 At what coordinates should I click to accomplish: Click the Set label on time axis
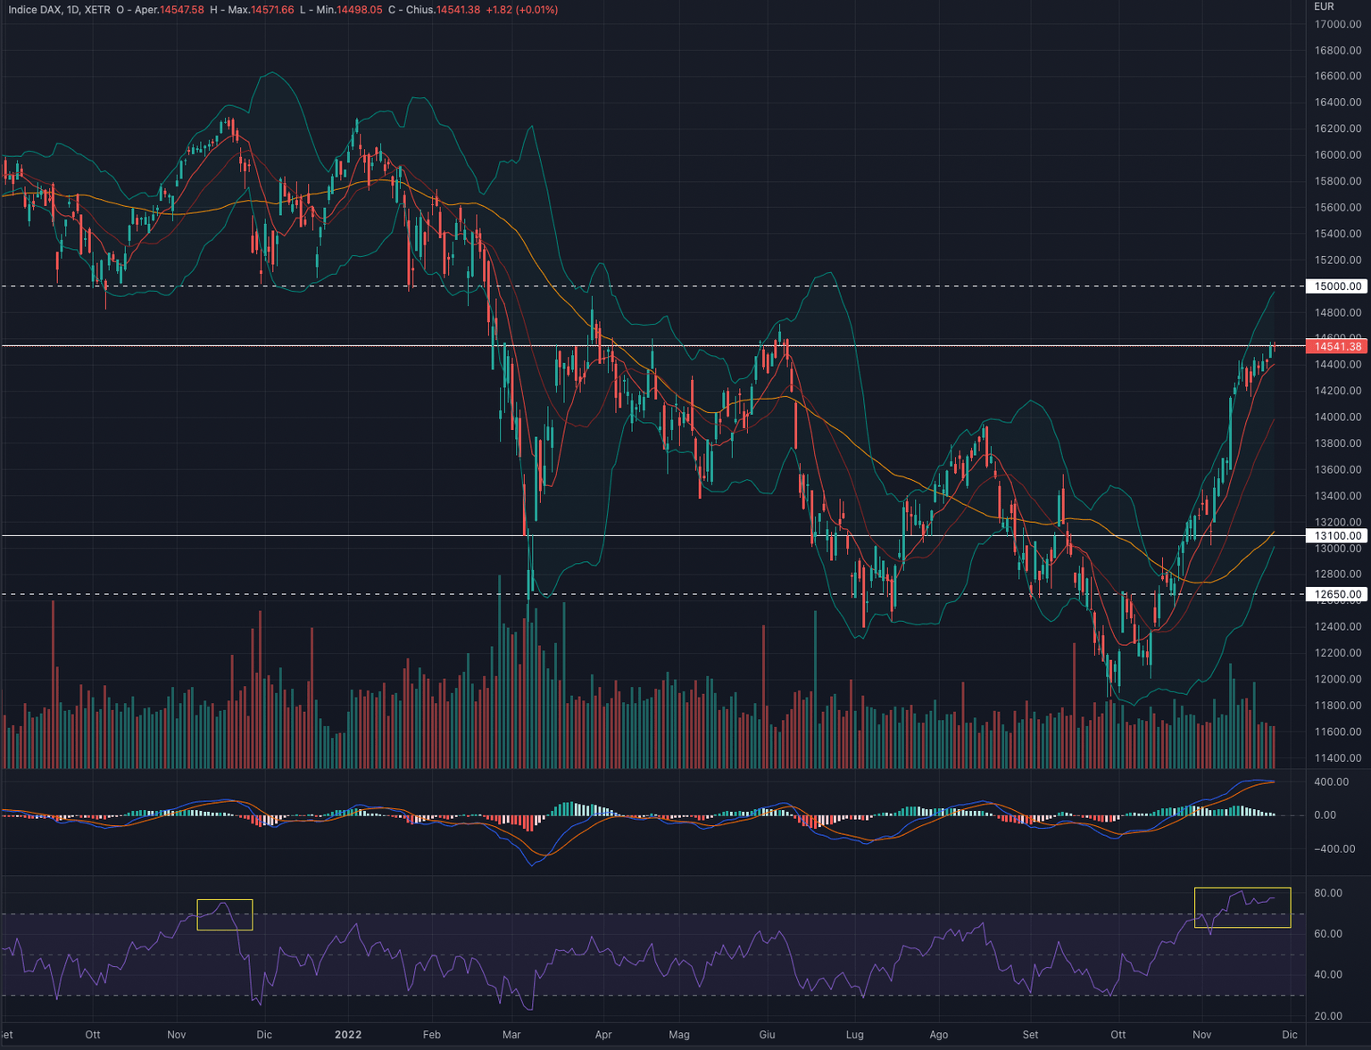(x=1031, y=1035)
